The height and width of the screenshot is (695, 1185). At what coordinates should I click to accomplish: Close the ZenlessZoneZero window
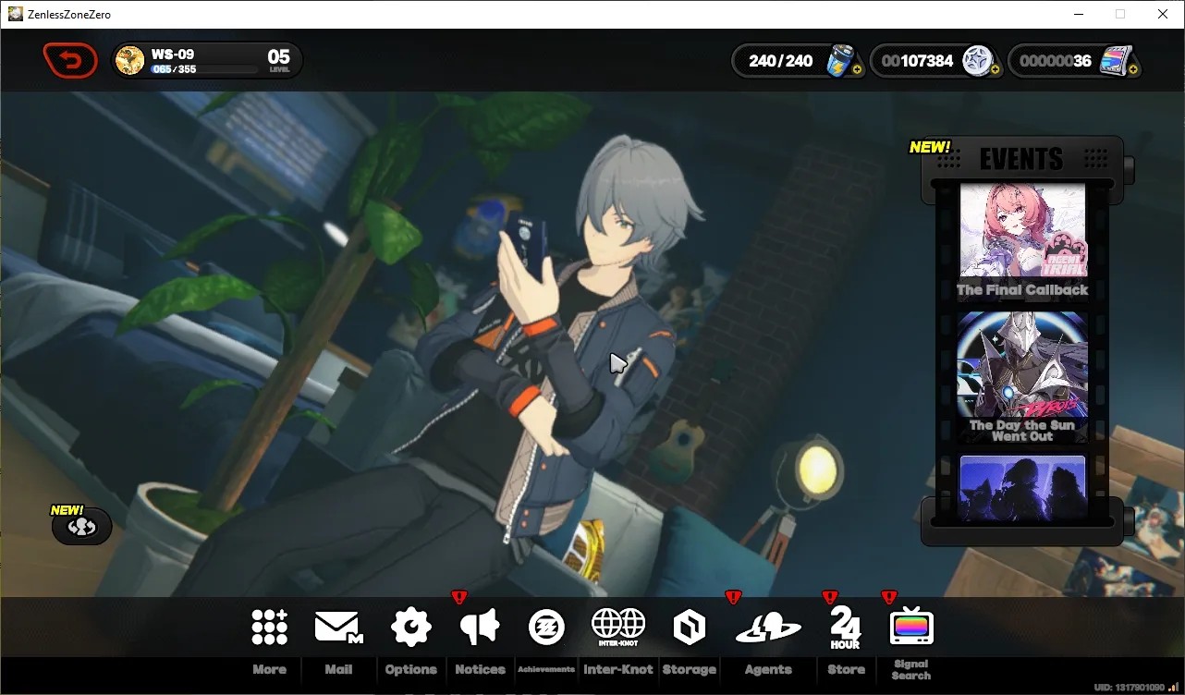(1163, 14)
